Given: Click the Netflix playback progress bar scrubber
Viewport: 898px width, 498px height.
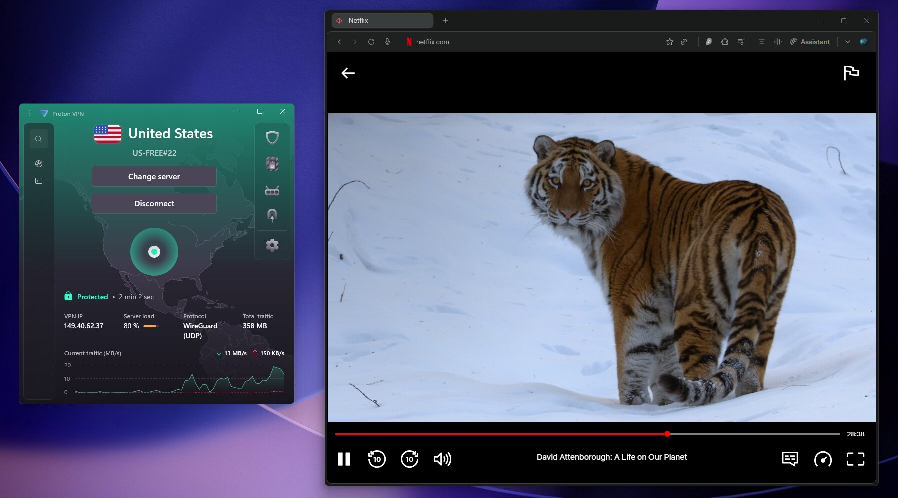Looking at the screenshot, I should pos(667,434).
